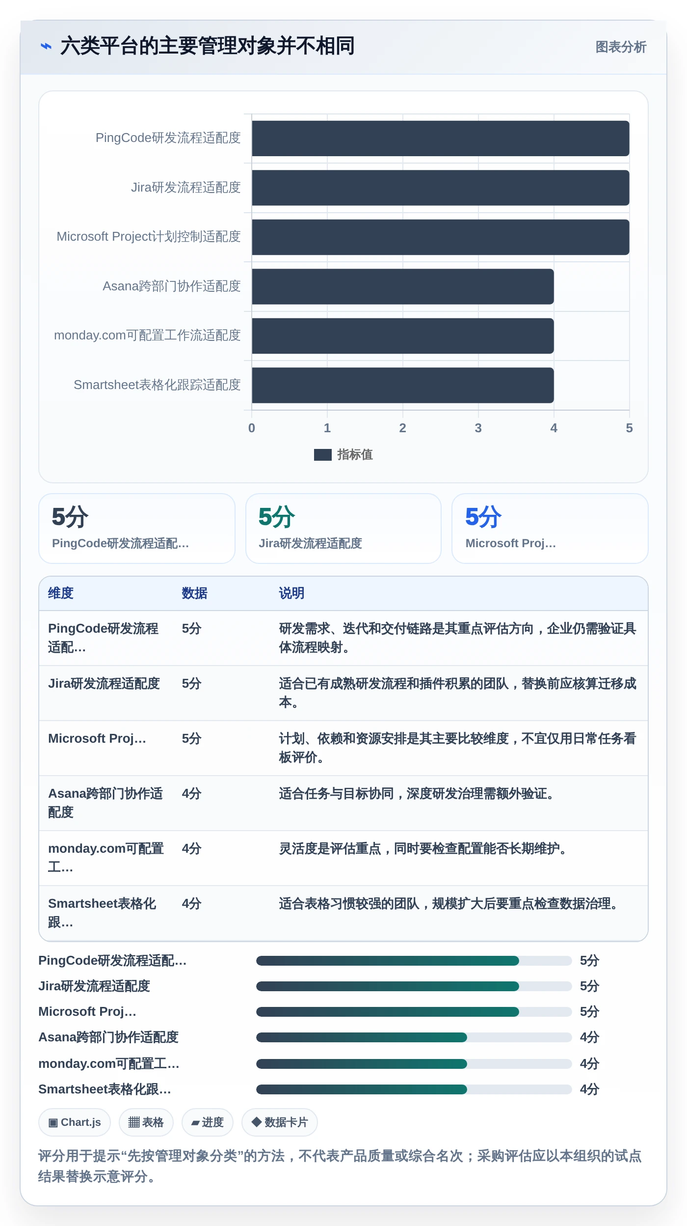The image size is (687, 1226).
Task: Click the 5分 value in the Jira table row
Action: 191,684
